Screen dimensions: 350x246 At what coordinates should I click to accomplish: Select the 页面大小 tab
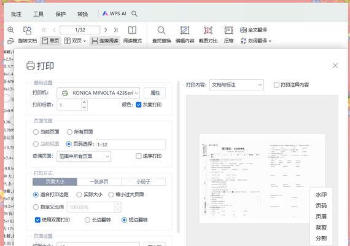(x=55, y=182)
